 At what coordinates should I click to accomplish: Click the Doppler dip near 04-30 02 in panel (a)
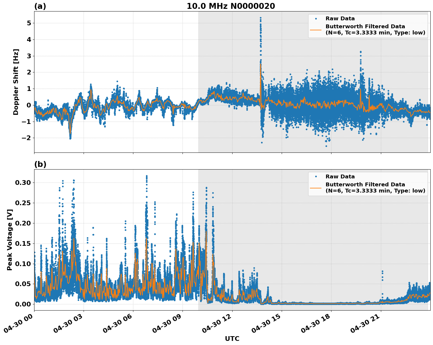click(x=70, y=138)
